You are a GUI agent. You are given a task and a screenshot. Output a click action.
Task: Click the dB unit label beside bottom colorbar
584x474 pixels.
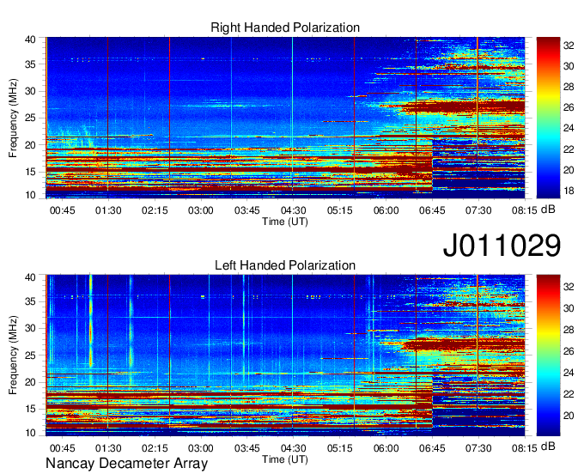pos(548,446)
